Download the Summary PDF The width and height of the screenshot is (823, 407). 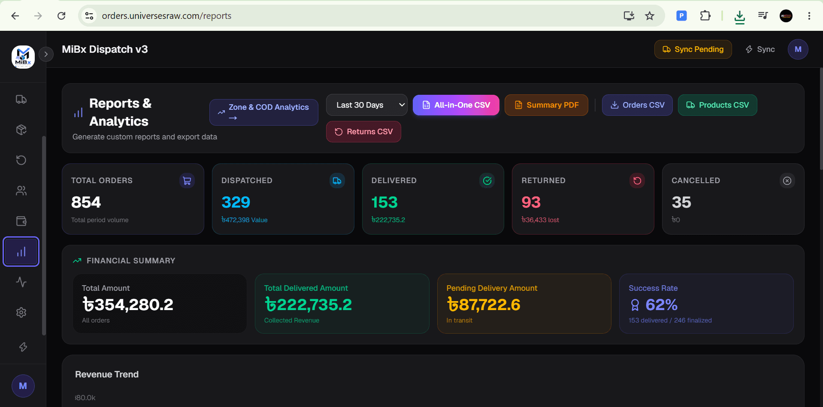pos(546,105)
